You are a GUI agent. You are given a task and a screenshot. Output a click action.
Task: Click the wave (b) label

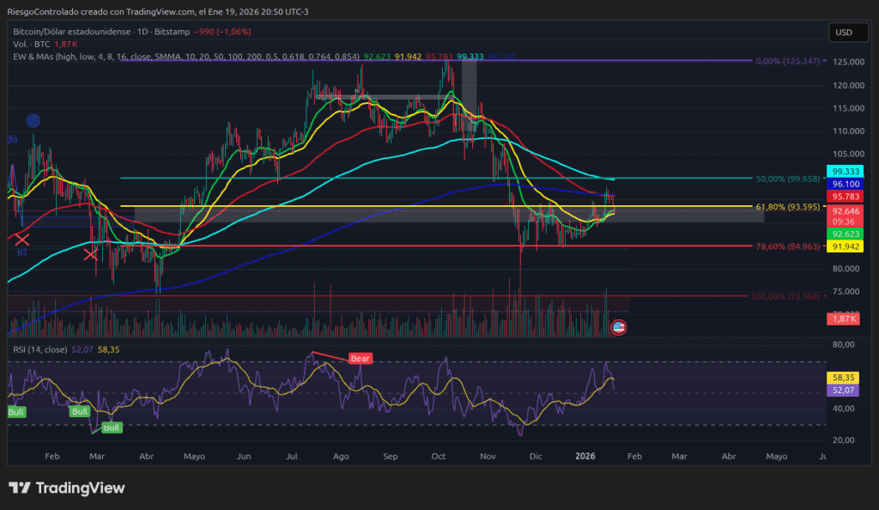pyautogui.click(x=13, y=138)
